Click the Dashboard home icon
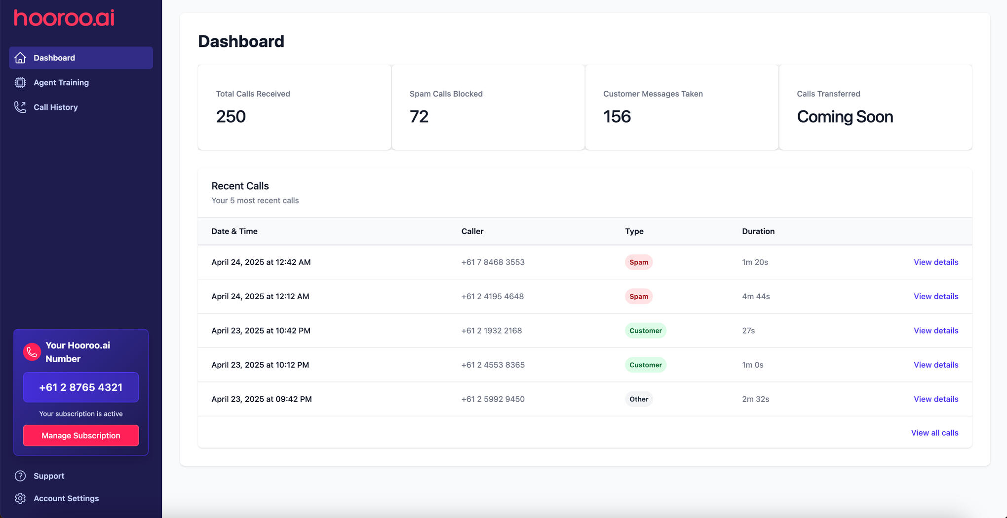 coord(20,58)
